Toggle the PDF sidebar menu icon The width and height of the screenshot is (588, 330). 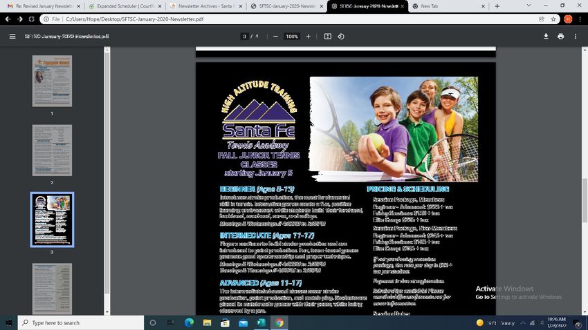(x=12, y=37)
